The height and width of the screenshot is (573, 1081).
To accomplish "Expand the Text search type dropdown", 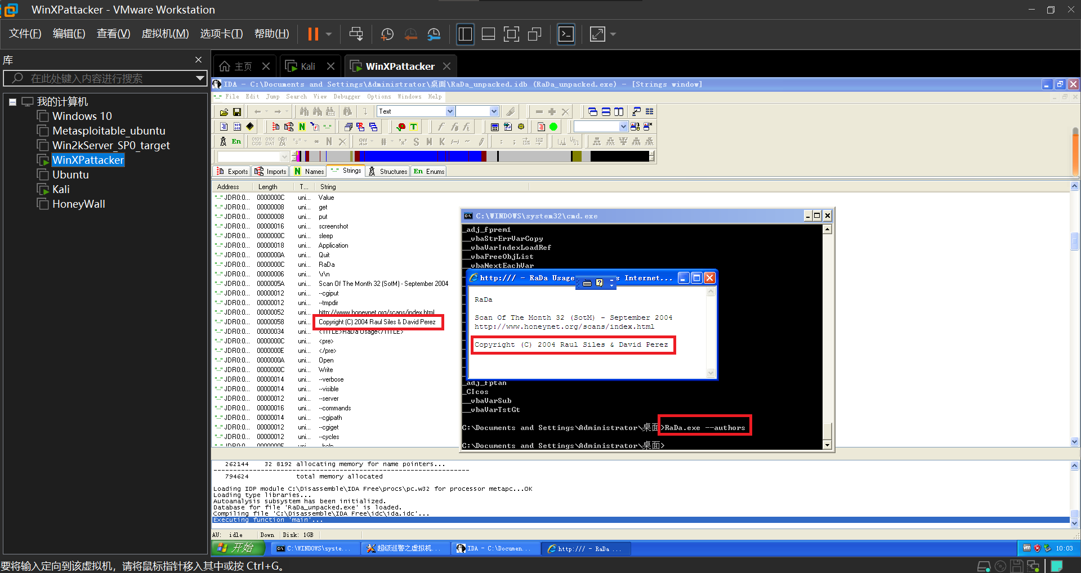I will click(450, 111).
